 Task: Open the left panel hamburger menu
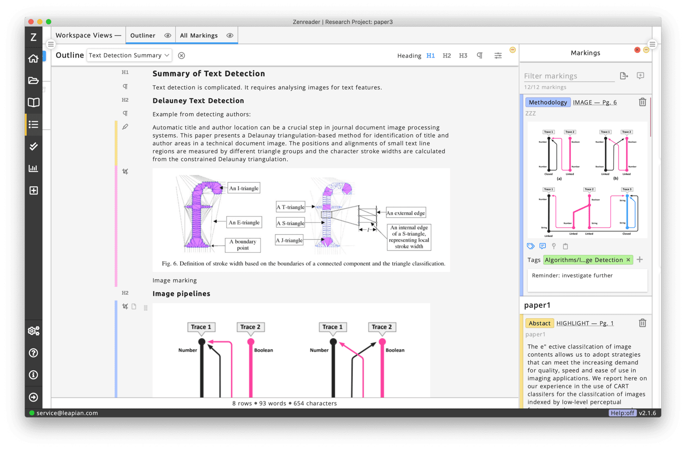pyautogui.click(x=50, y=44)
